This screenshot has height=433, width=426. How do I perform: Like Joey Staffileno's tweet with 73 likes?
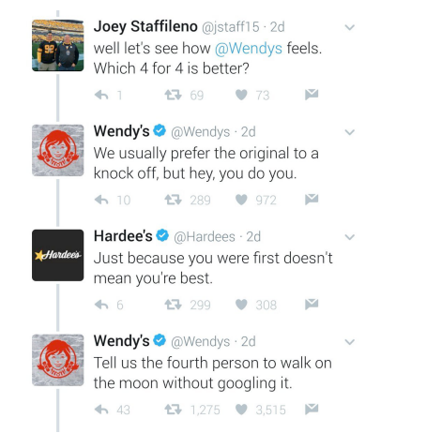pos(241,95)
